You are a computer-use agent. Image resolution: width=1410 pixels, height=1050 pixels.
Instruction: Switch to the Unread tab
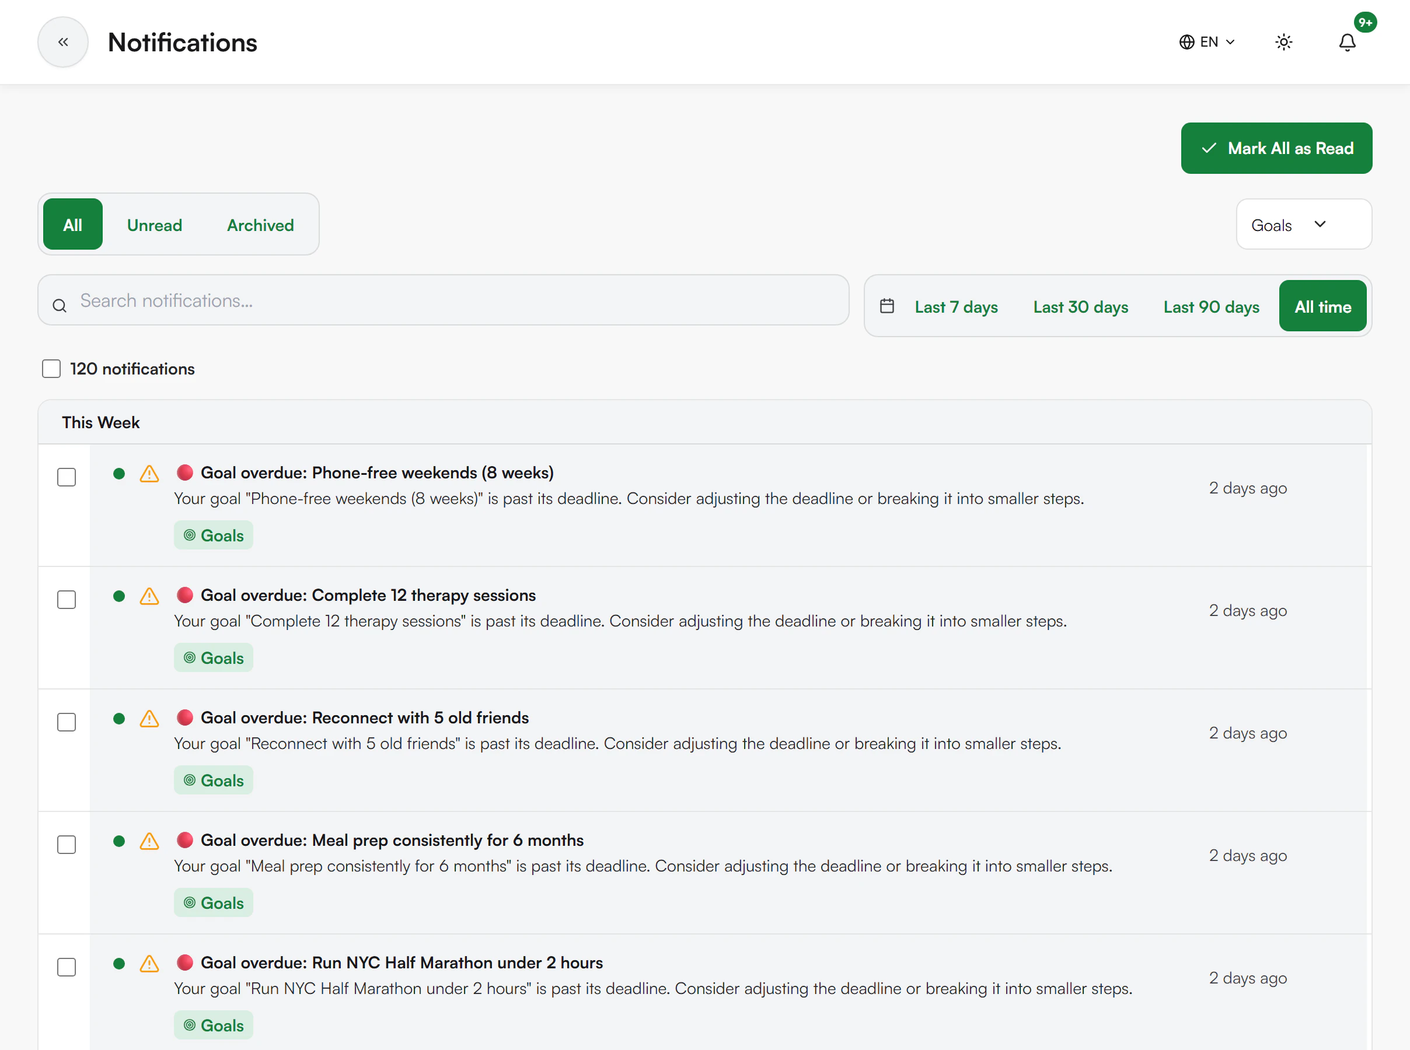pos(155,225)
